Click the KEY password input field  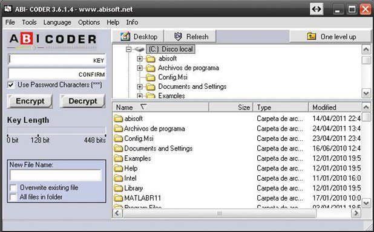57,60
